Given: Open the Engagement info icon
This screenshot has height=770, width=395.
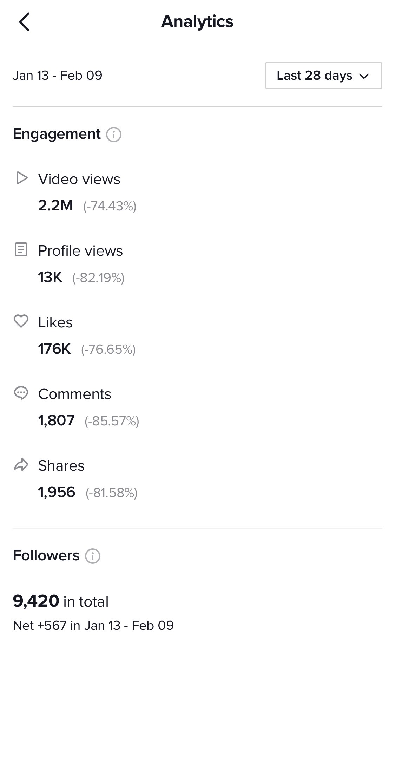Looking at the screenshot, I should [x=114, y=135].
